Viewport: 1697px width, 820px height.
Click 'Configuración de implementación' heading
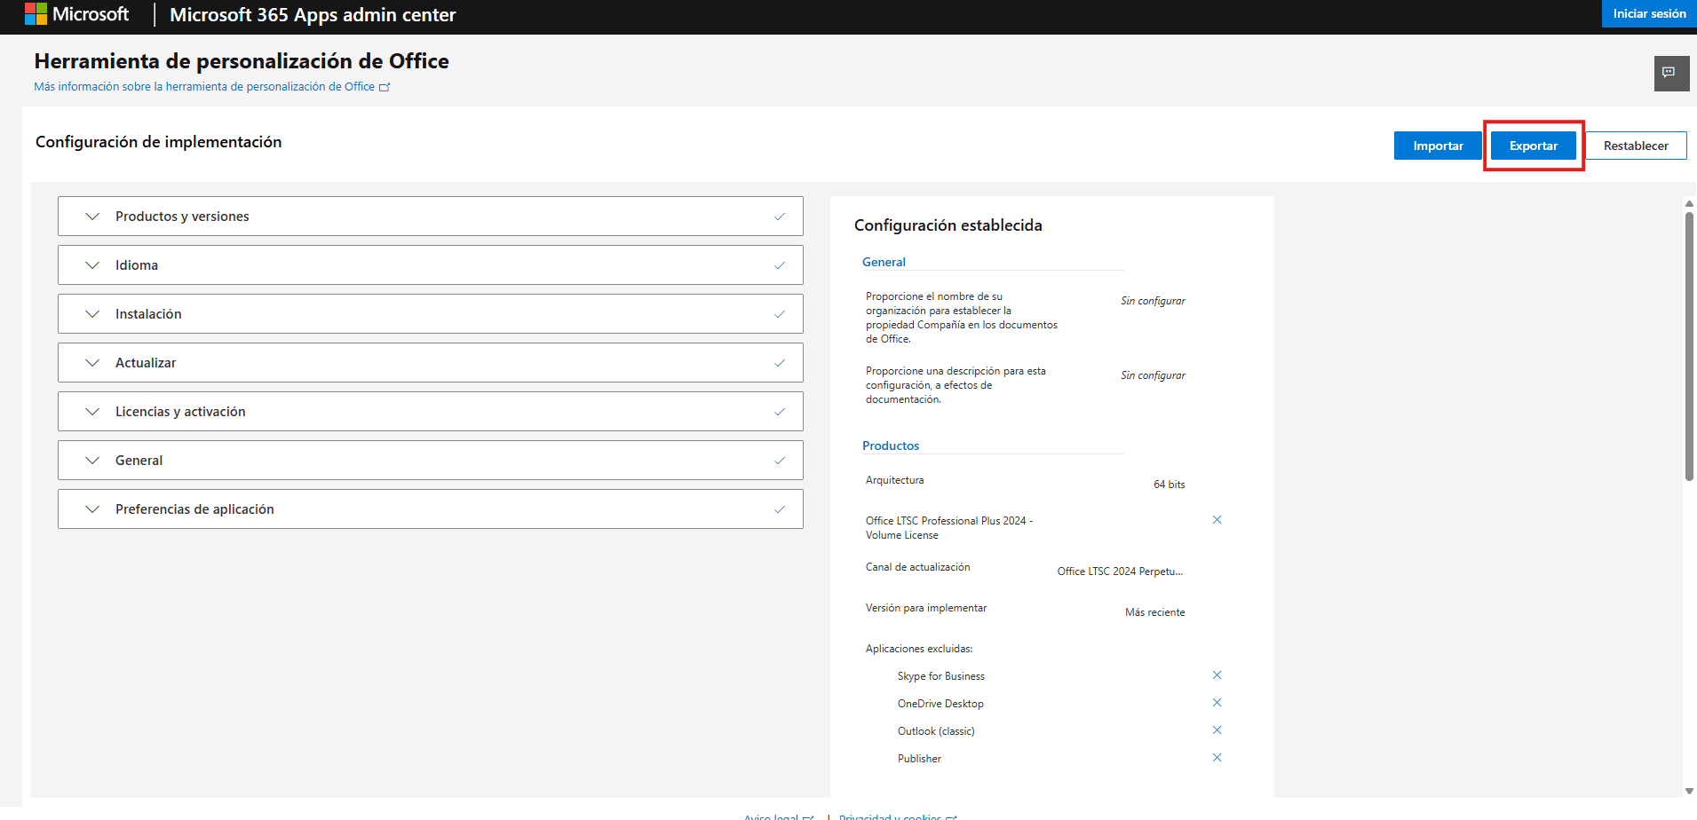pyautogui.click(x=159, y=142)
